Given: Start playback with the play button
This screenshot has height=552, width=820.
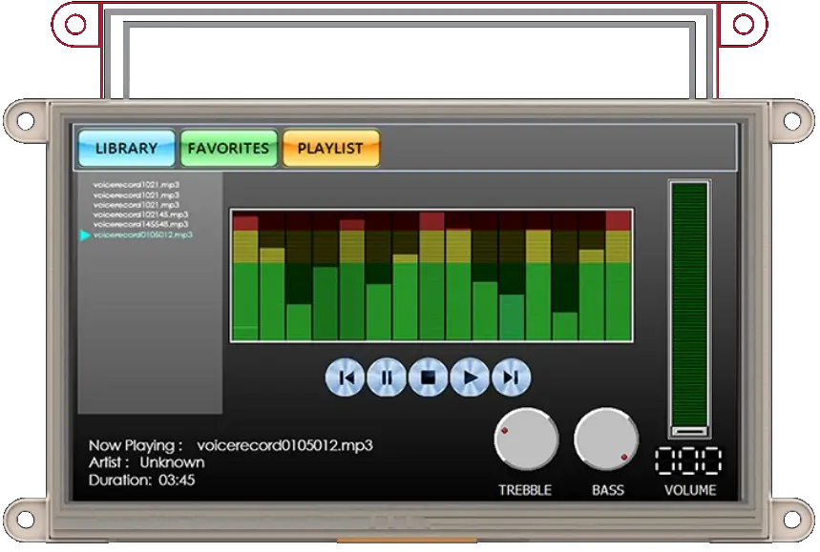Looking at the screenshot, I should pyautogui.click(x=470, y=377).
